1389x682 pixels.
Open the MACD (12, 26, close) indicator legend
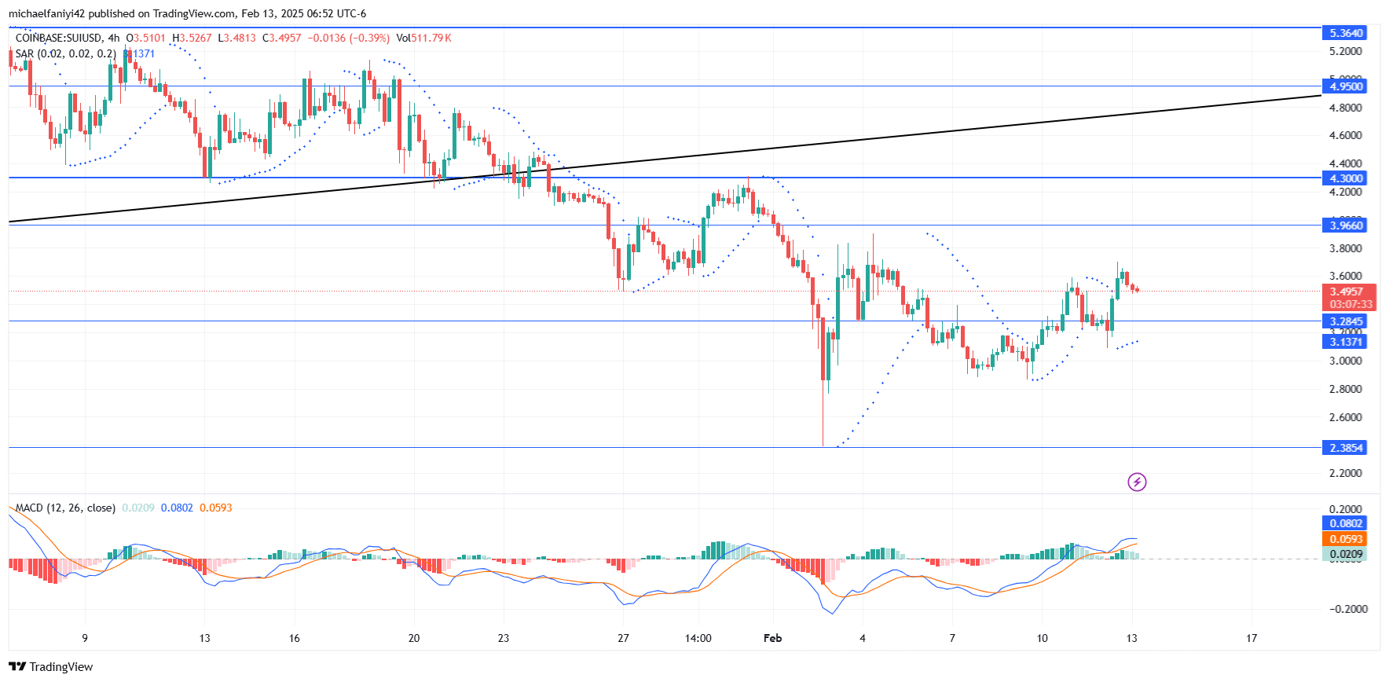click(65, 508)
